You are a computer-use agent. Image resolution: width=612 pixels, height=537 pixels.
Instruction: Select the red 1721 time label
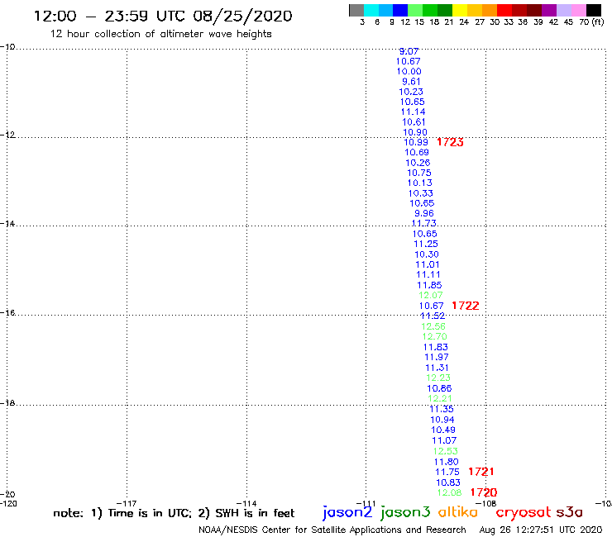pyautogui.click(x=481, y=472)
